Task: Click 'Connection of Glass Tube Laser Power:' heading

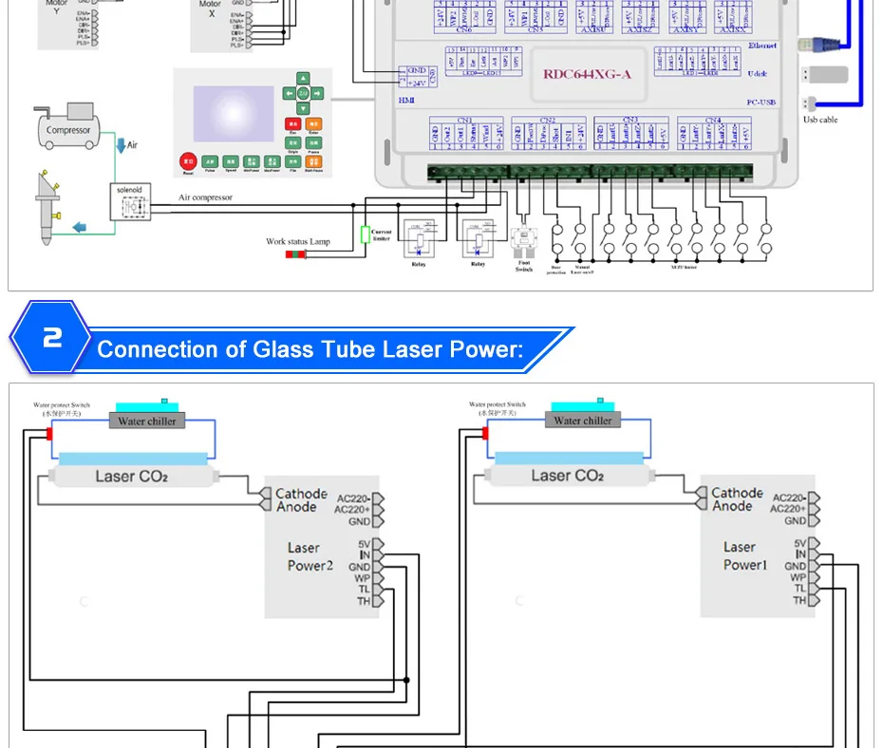Action: 310,349
